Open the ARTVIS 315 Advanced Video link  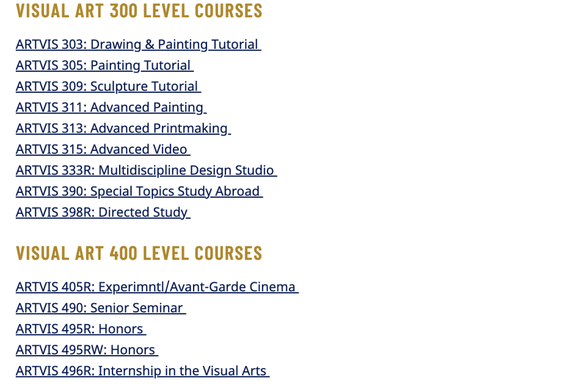[x=103, y=150]
